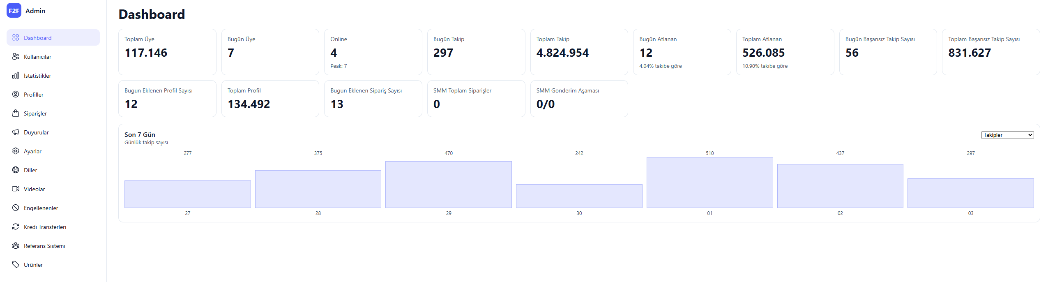
Task: Click the chart bar for day 01
Action: pyautogui.click(x=709, y=182)
